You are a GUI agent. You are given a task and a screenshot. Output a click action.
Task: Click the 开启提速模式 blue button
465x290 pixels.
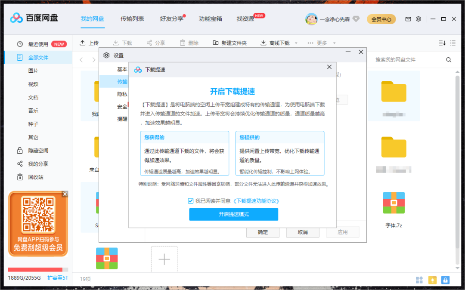(233, 214)
